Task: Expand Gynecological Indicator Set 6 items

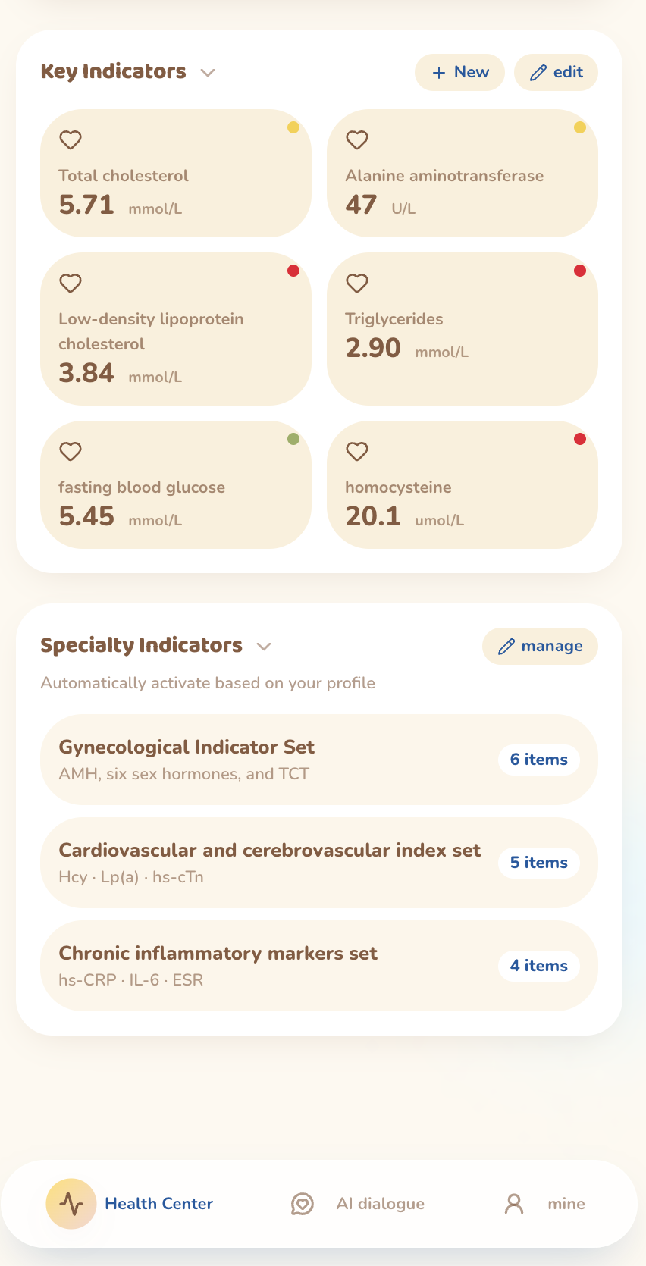Action: click(x=539, y=760)
